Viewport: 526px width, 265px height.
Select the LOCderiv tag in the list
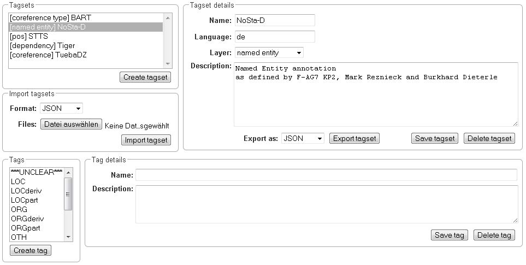click(x=26, y=191)
